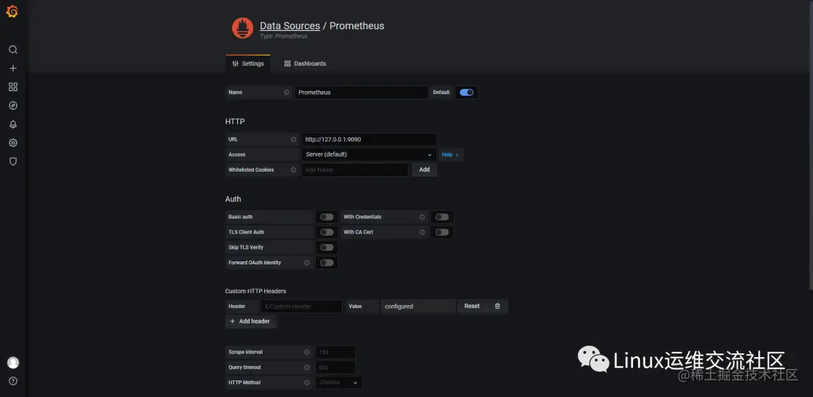Viewport: 813px width, 397px height.
Task: Click the Reset button for header value
Action: (472, 306)
